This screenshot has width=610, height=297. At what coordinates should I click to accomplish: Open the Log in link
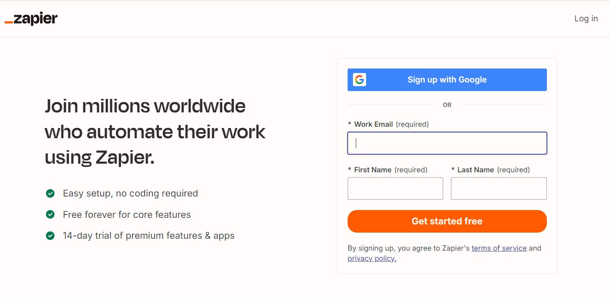click(x=586, y=18)
